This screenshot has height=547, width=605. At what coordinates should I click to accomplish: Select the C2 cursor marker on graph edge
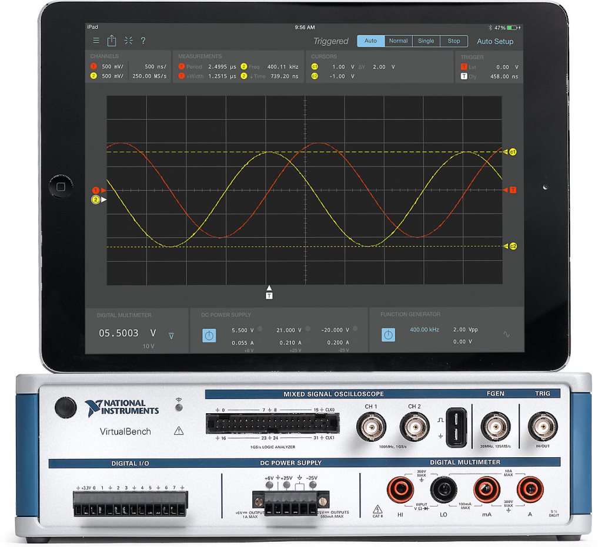point(512,246)
